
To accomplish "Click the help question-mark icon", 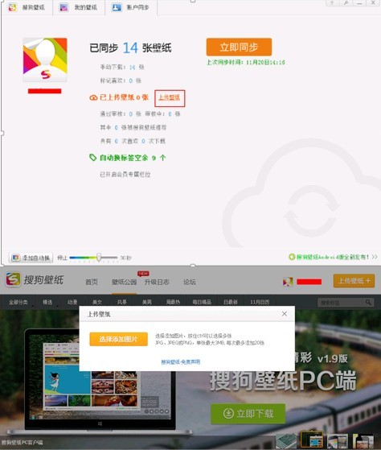I will coord(332,3).
